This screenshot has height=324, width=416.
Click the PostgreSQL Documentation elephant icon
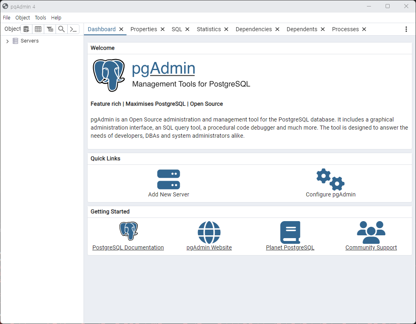click(129, 231)
